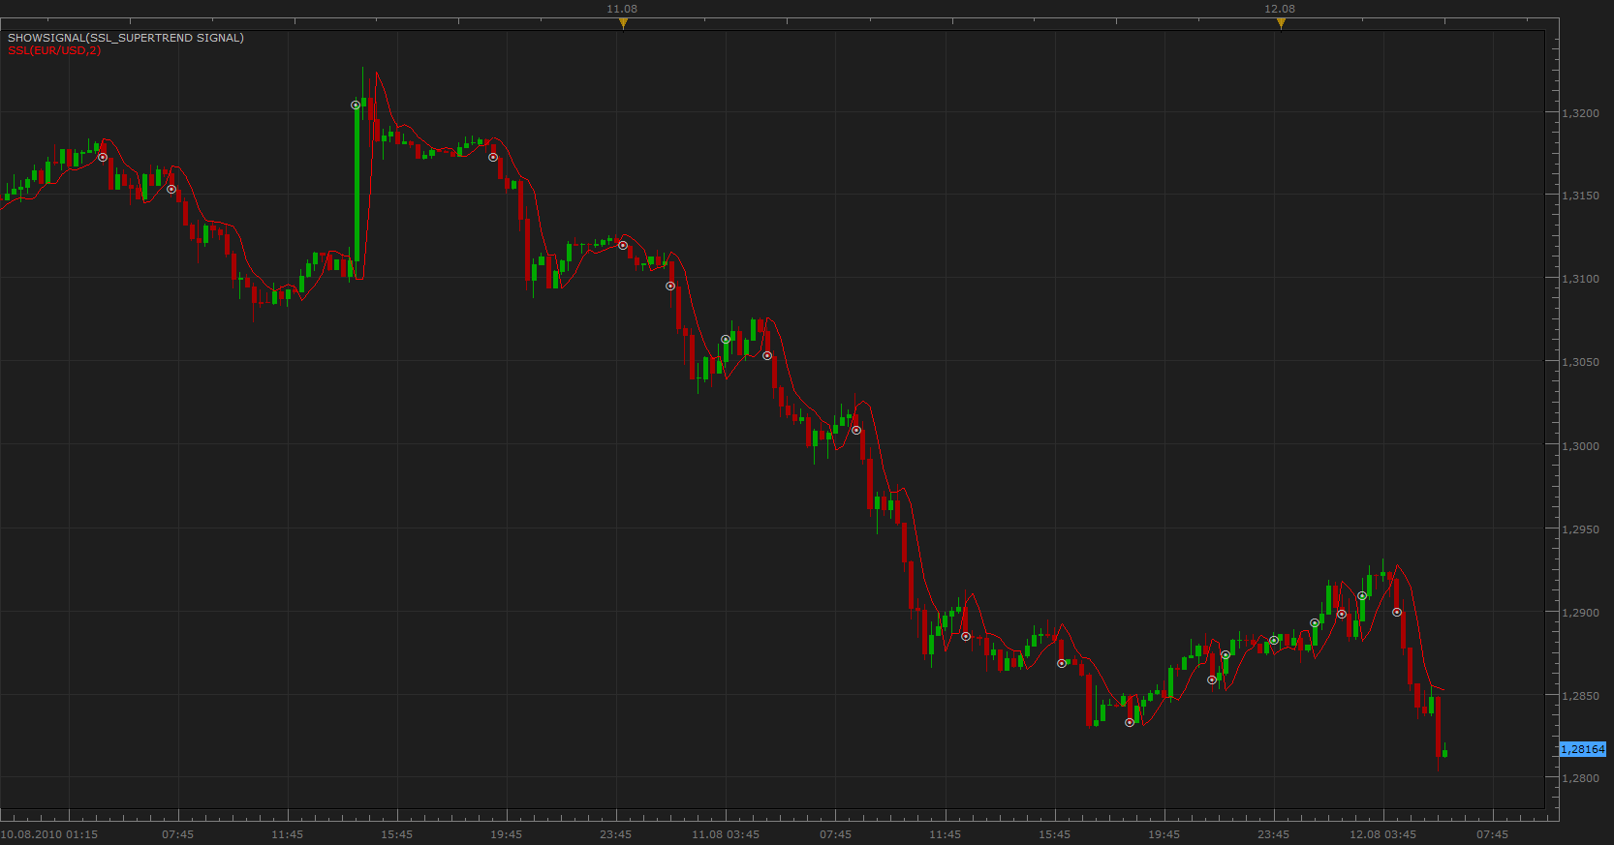Click the 11.08 03:45 time axis label
Screen dimensions: 1614x845
click(x=726, y=834)
